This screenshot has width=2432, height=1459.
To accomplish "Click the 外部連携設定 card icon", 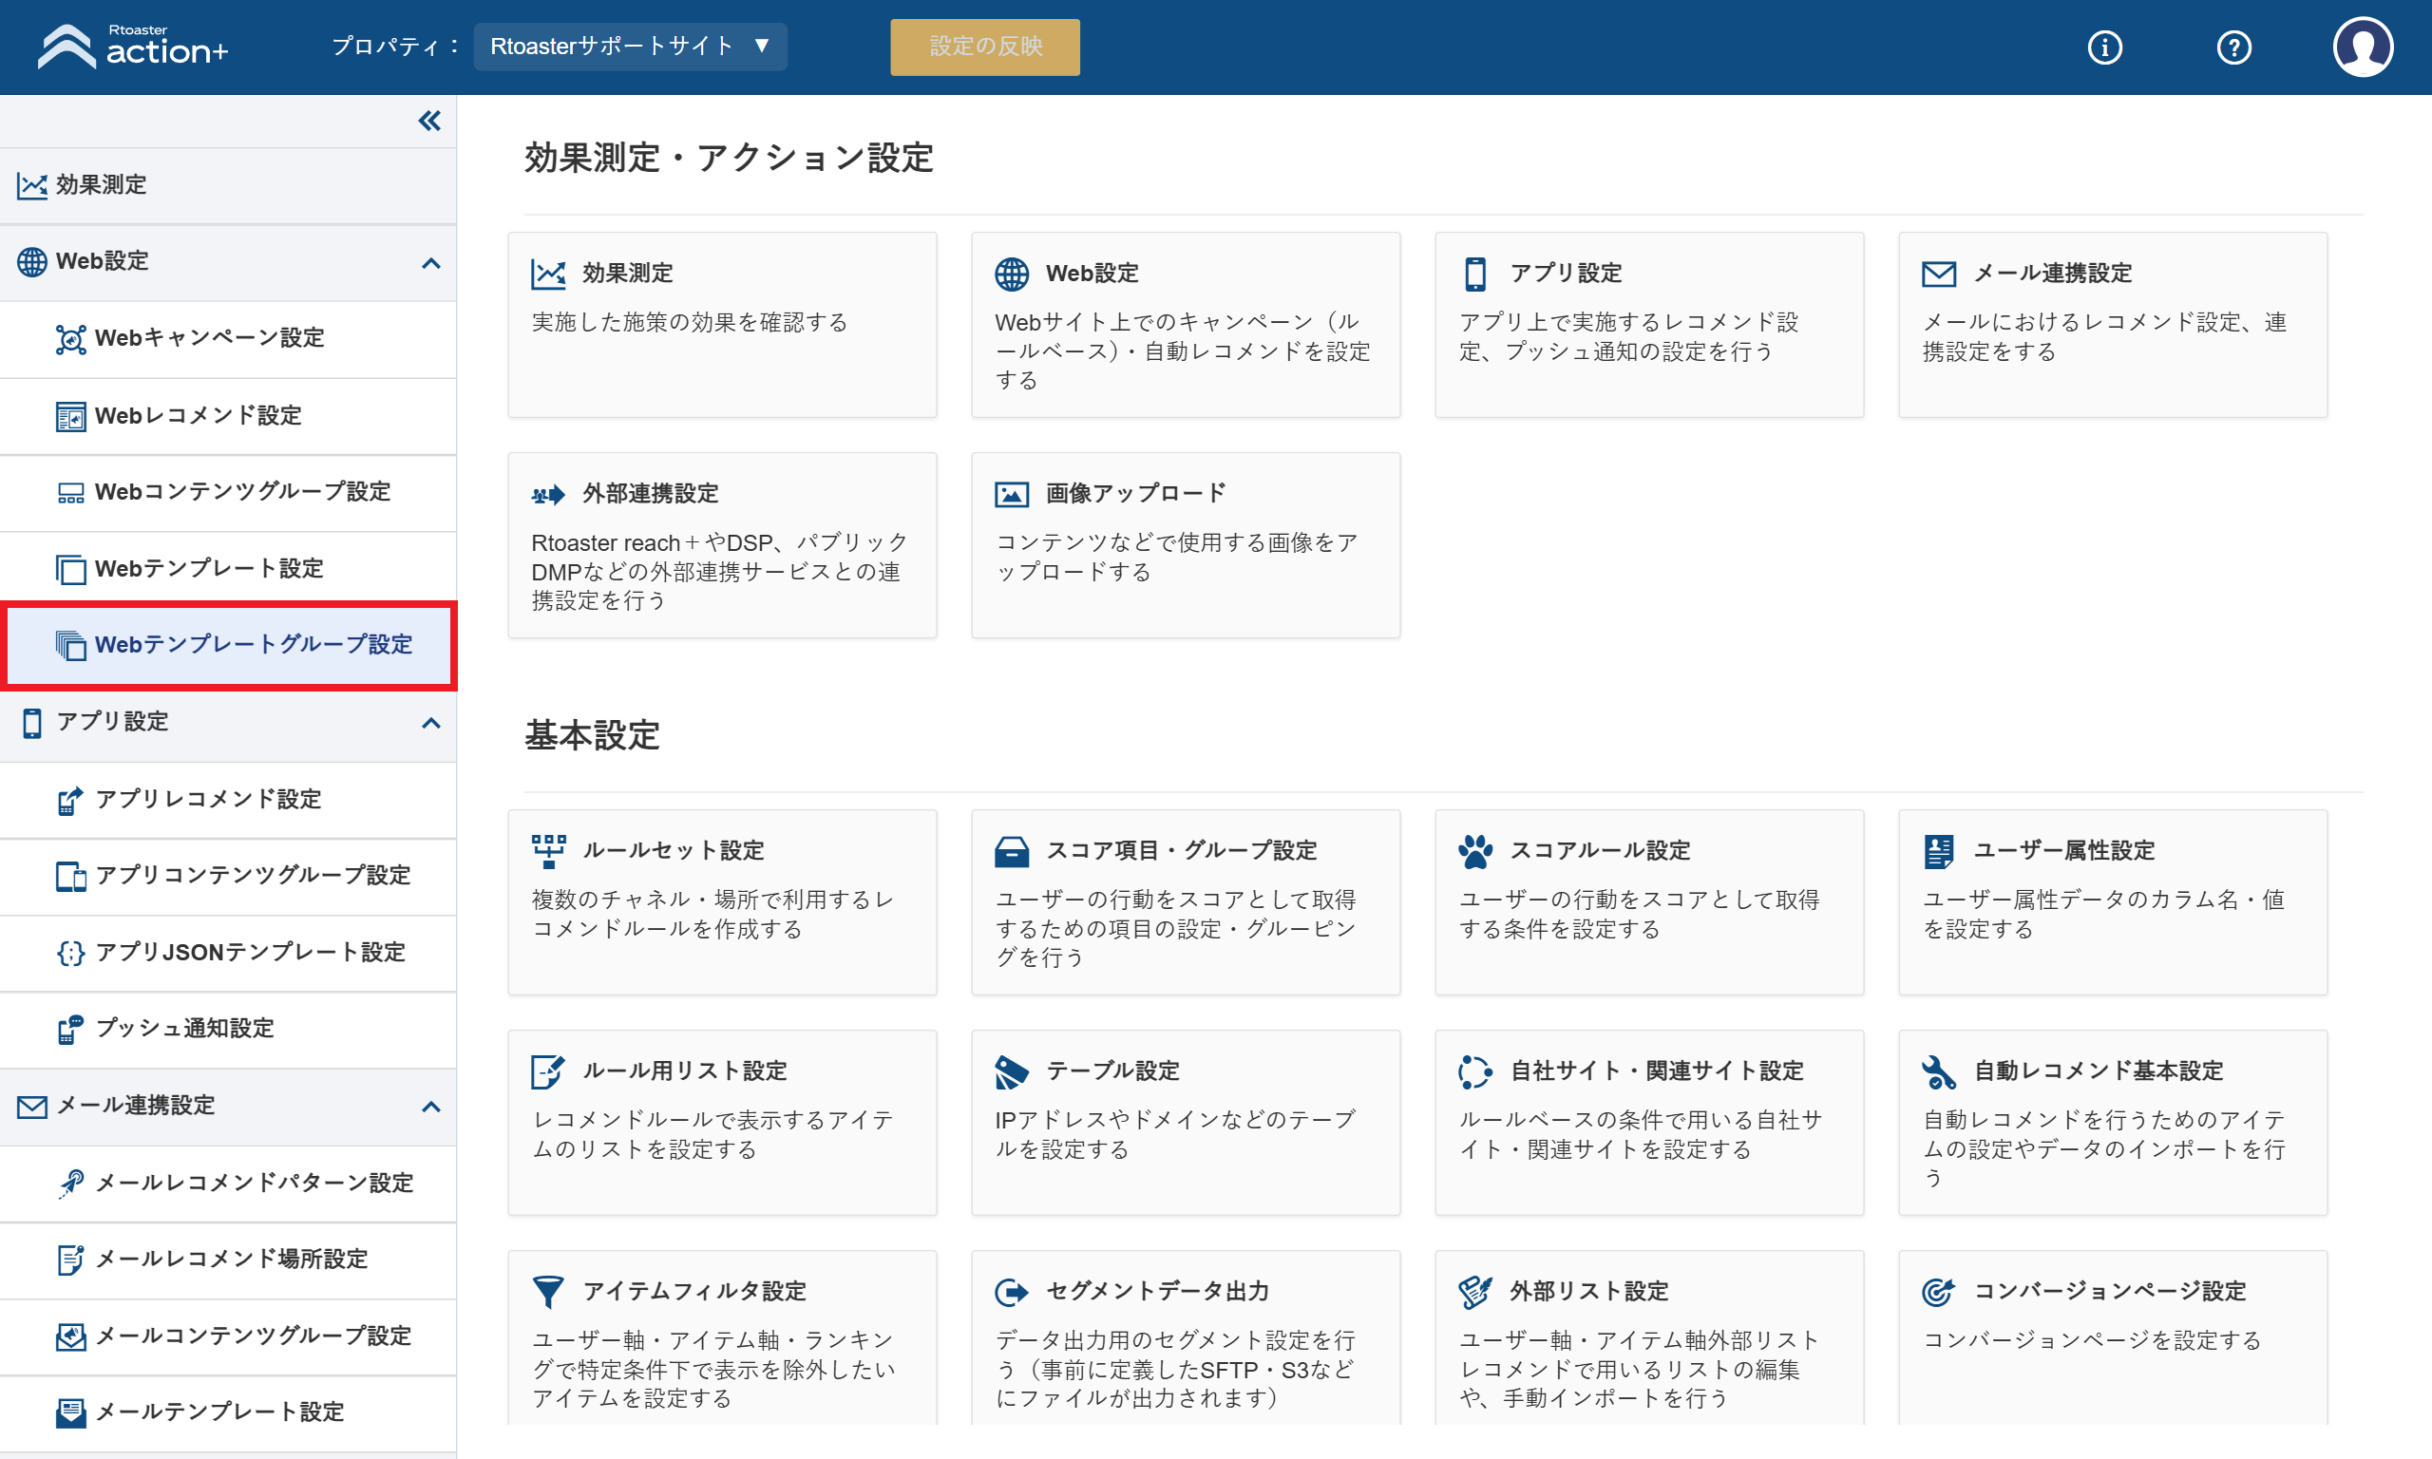I will click(x=547, y=495).
